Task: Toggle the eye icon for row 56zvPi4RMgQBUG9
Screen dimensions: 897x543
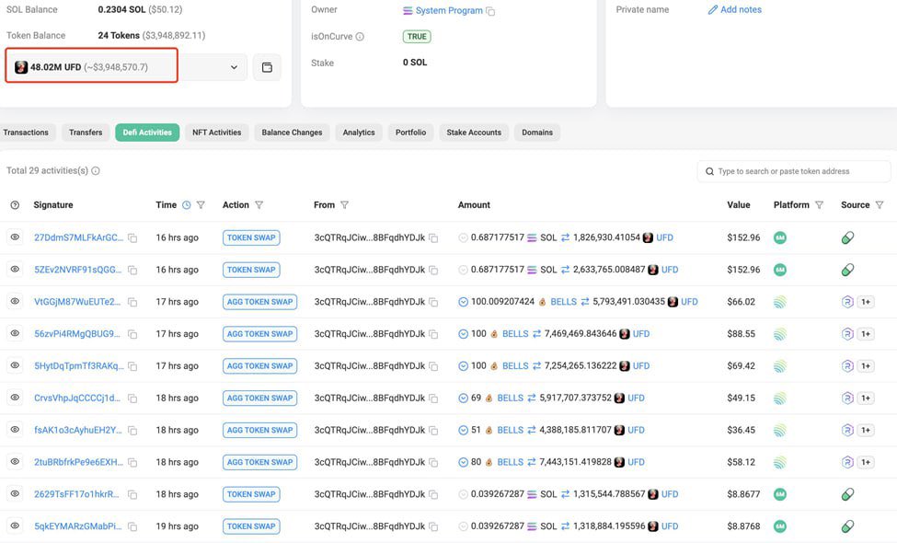Action: (15, 333)
